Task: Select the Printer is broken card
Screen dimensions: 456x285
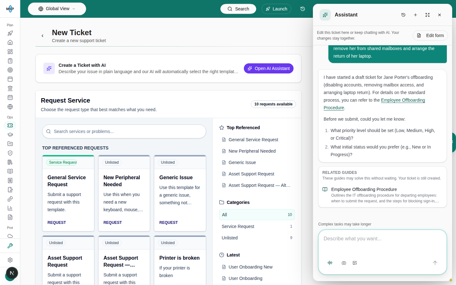Action: pyautogui.click(x=180, y=260)
